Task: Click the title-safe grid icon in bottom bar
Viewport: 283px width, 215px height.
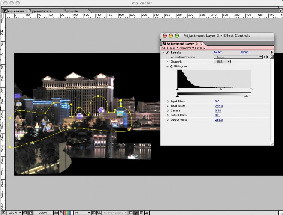Action: tap(25, 212)
